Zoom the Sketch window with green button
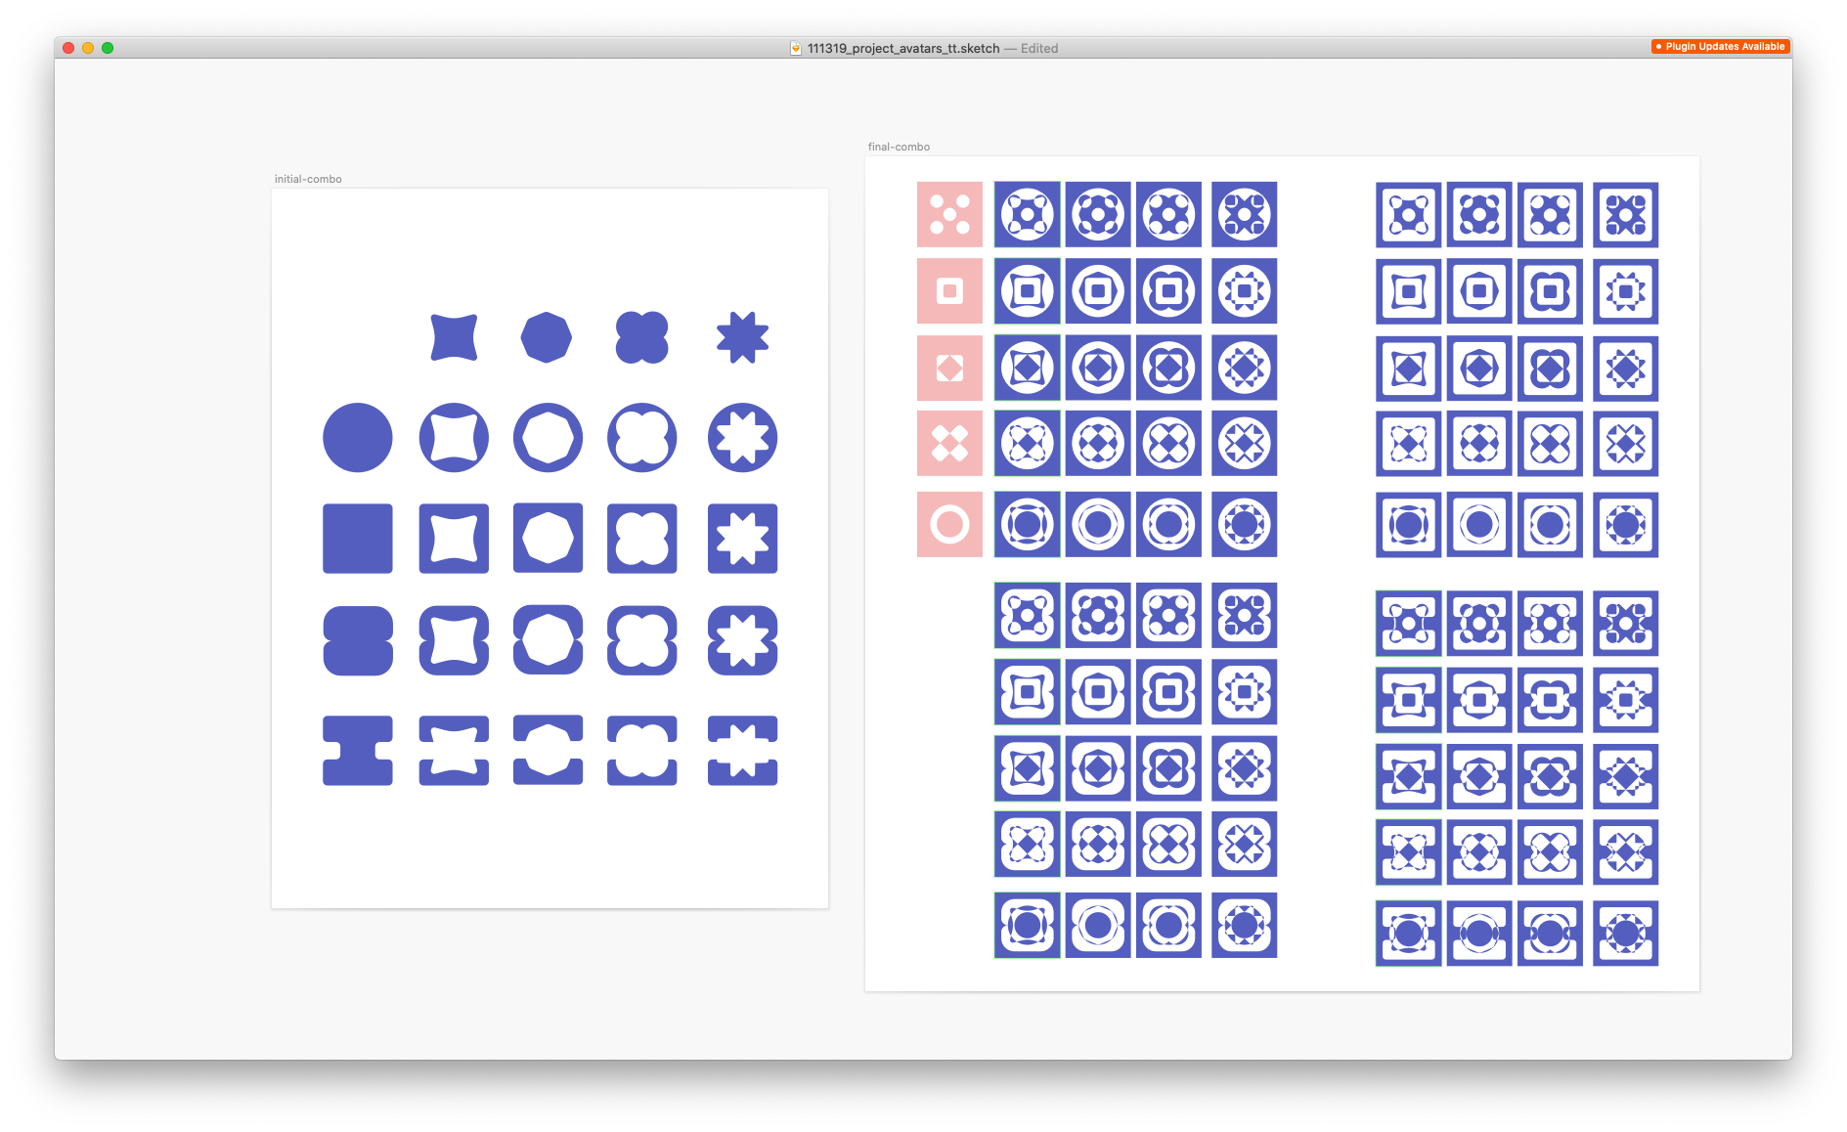This screenshot has height=1132, width=1847. [x=108, y=48]
